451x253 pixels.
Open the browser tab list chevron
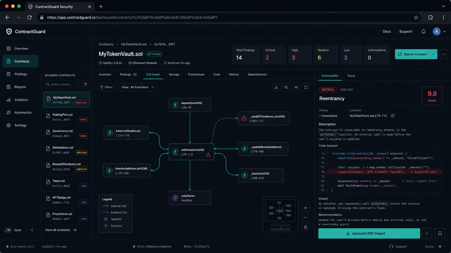[443, 6]
